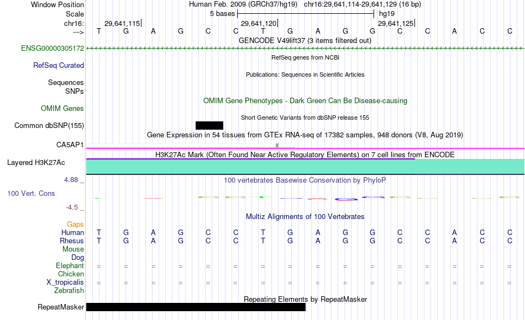Viewport: 525px width, 320px height.
Task: Open GENCODE V49lift37 track title
Action: click(305, 40)
